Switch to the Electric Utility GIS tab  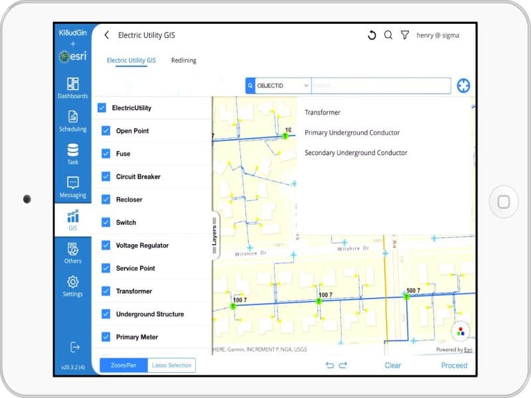tap(131, 60)
